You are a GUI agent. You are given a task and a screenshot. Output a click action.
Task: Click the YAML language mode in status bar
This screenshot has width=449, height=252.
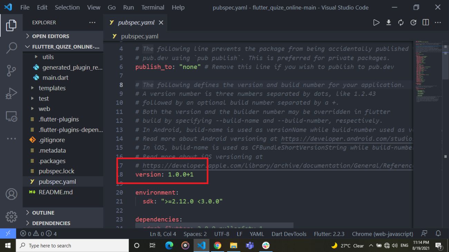[257, 234]
